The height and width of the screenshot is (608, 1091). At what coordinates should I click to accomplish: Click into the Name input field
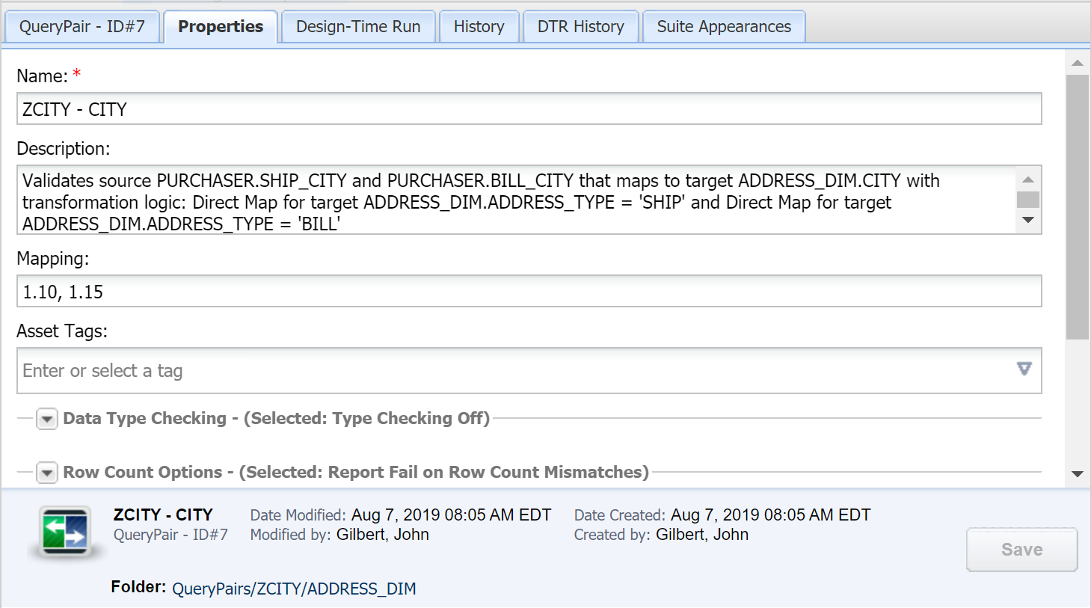[x=529, y=109]
